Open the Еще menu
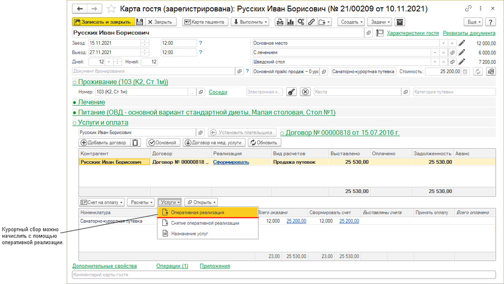 (x=473, y=22)
